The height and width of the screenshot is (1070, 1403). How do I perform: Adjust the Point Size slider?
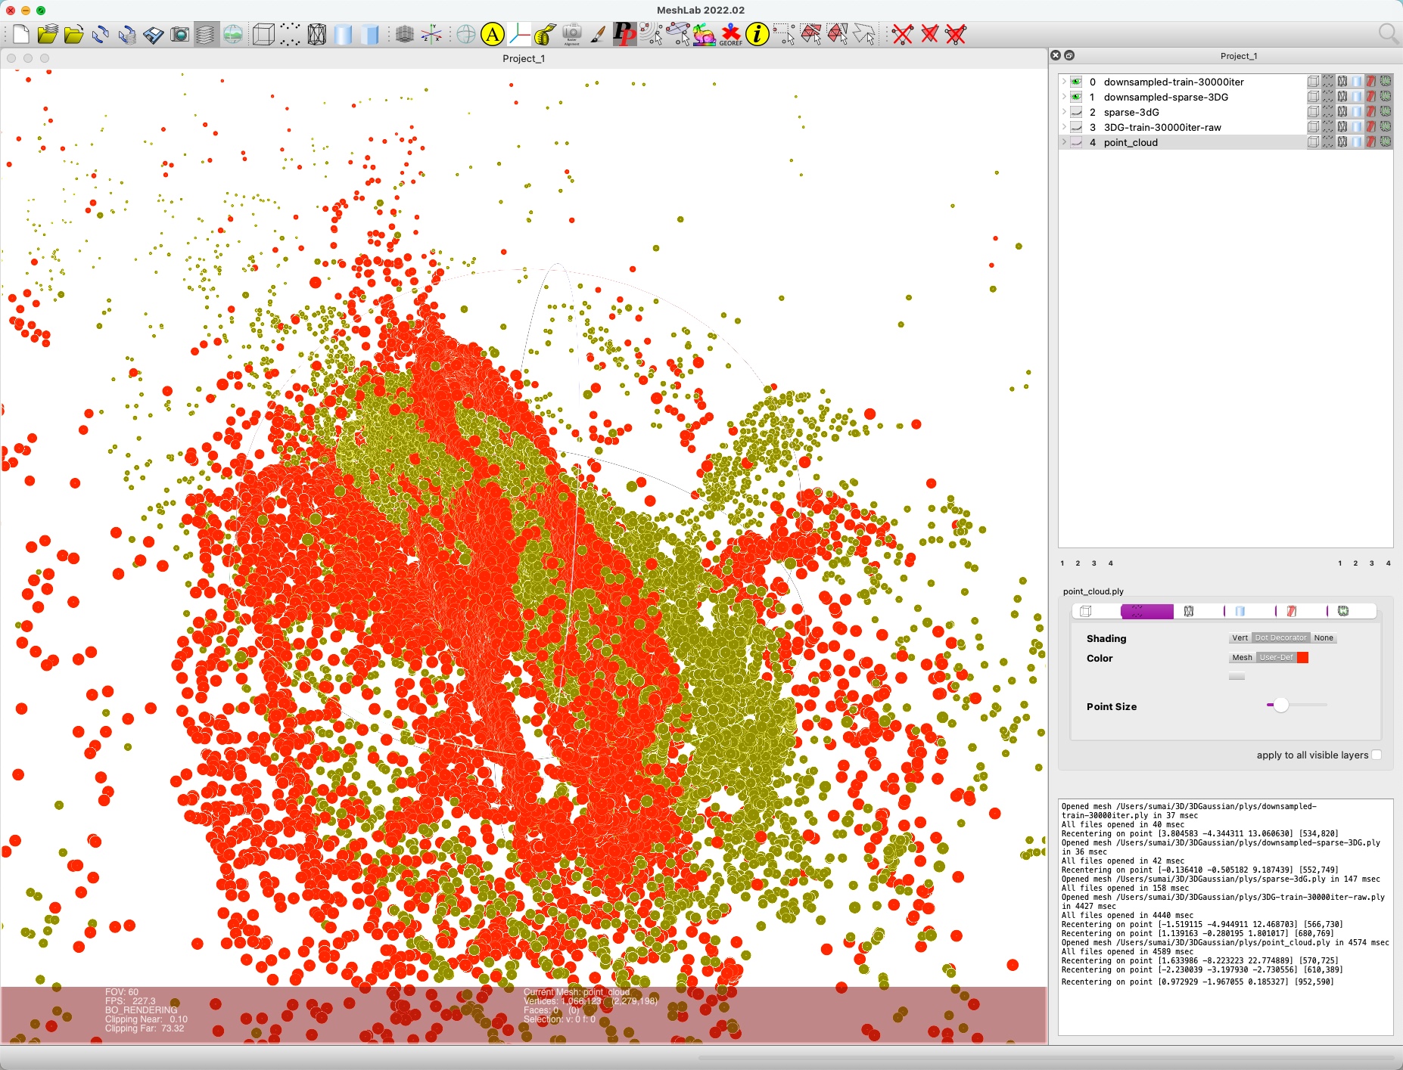1281,705
